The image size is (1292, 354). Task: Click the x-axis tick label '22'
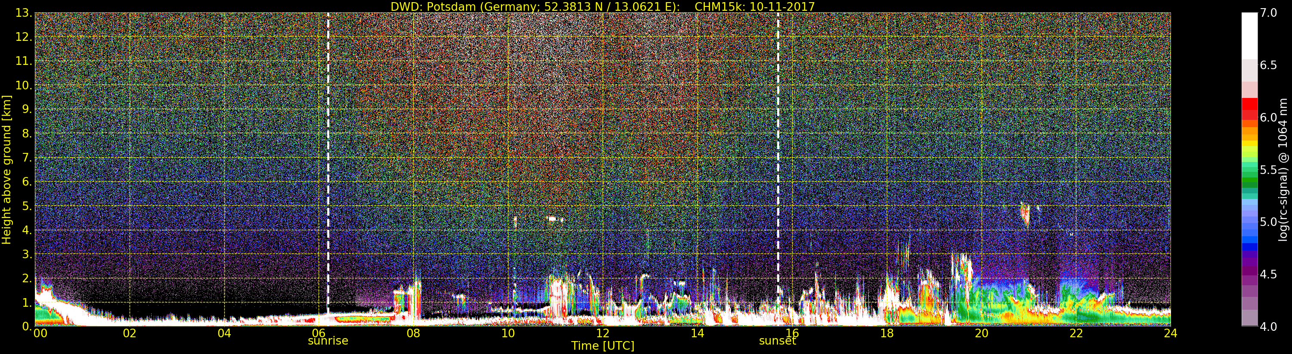point(1076,333)
